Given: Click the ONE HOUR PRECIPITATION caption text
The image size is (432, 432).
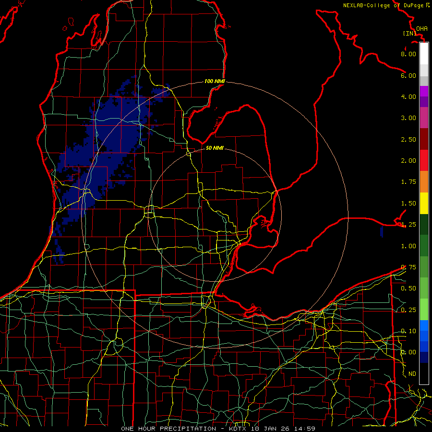Looking at the screenshot, I should click(x=168, y=429).
